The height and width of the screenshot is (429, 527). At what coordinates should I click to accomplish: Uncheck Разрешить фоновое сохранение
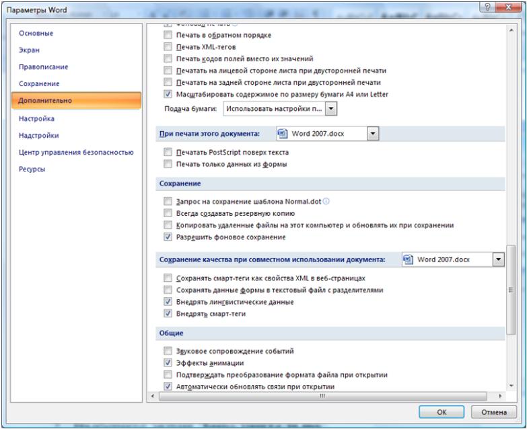pyautogui.click(x=168, y=237)
